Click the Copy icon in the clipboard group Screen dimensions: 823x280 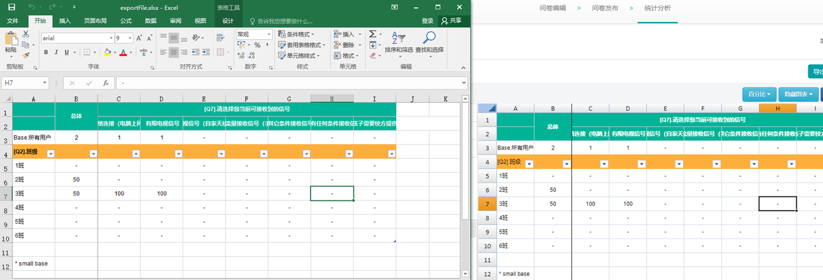coord(25,45)
